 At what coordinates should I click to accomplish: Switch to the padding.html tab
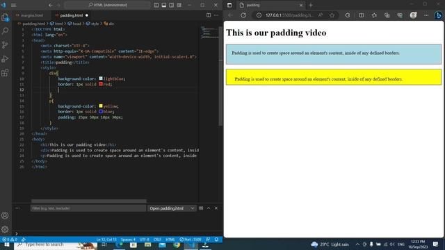pos(72,15)
